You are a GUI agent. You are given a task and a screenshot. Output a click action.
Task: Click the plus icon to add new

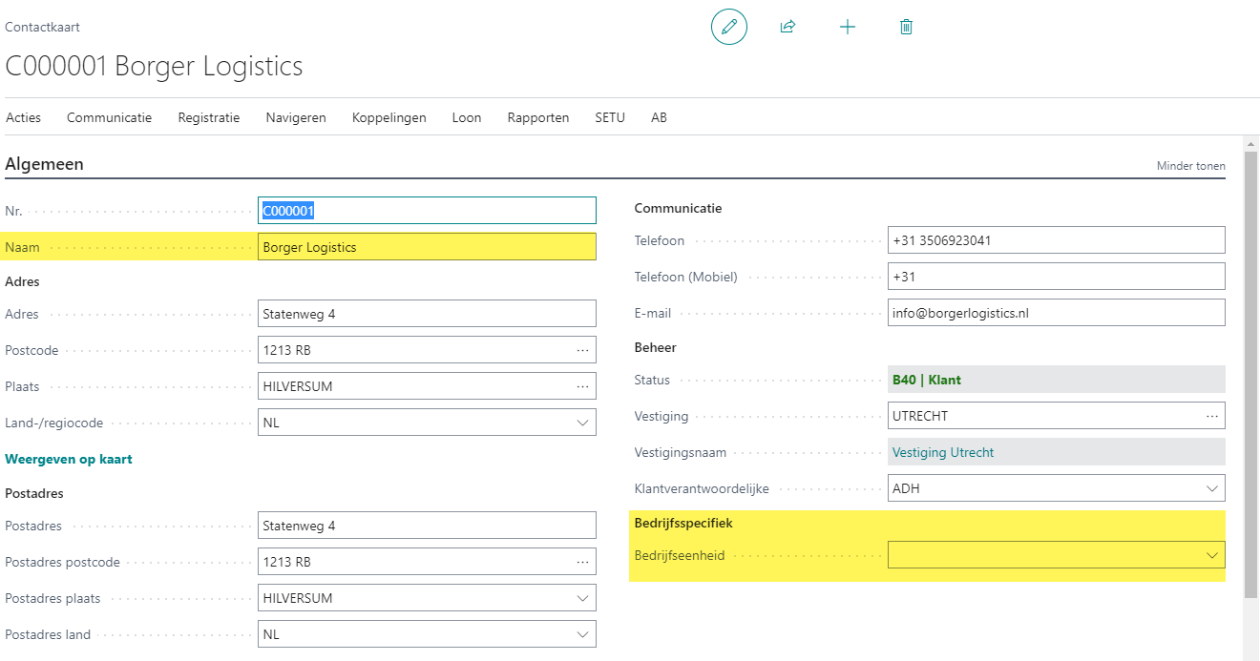tap(847, 27)
